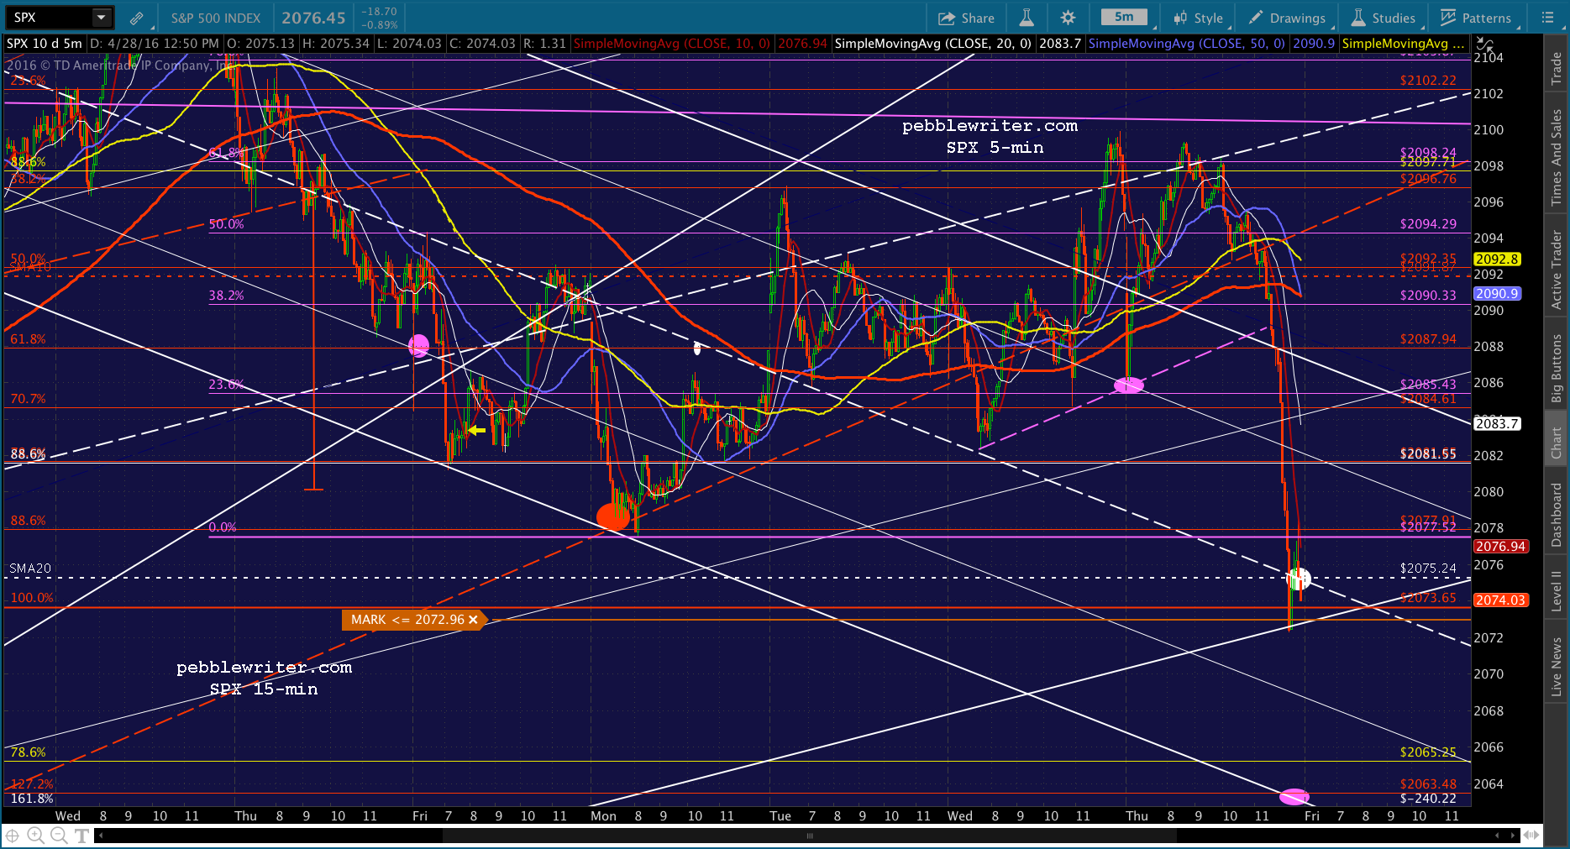Select the text drawing tool icon
Screen dimensions: 1570x849
(82, 835)
